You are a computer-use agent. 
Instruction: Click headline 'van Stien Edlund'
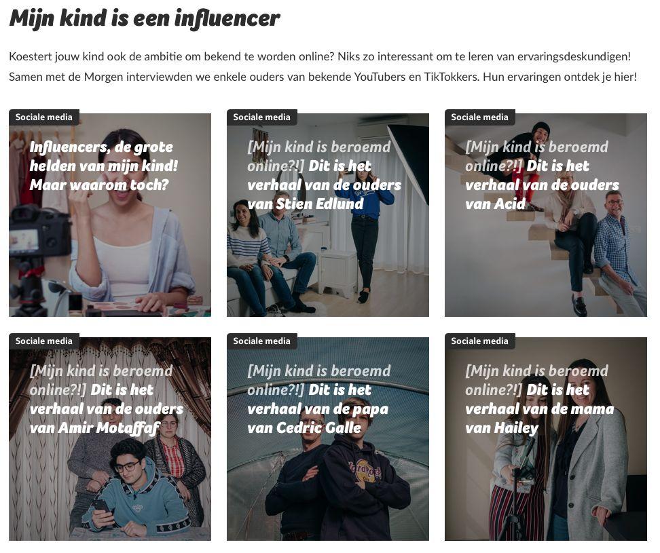click(306, 204)
